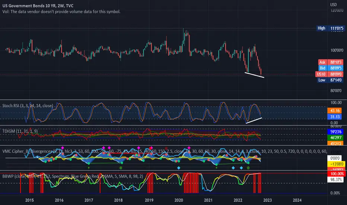Click the High price label
The height and width of the screenshot is (205, 347).
[x=321, y=28]
